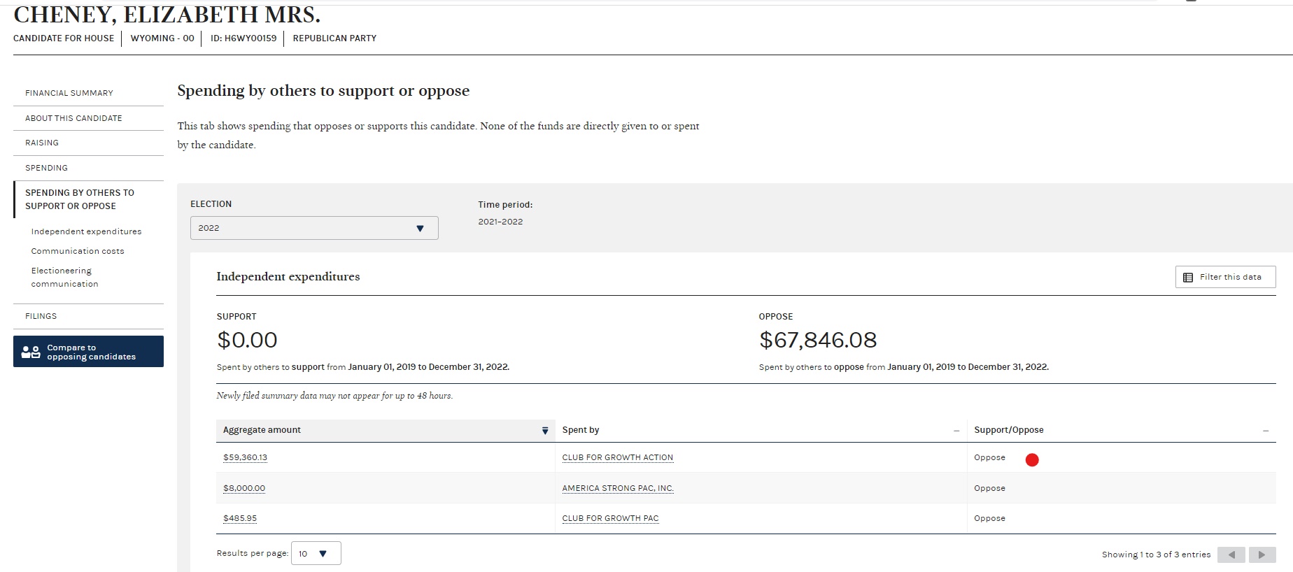
Task: Click Oppose cell in America Strong PAC row
Action: coord(989,488)
